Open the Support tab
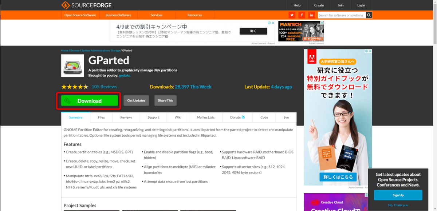The image size is (437, 211). click(x=153, y=117)
